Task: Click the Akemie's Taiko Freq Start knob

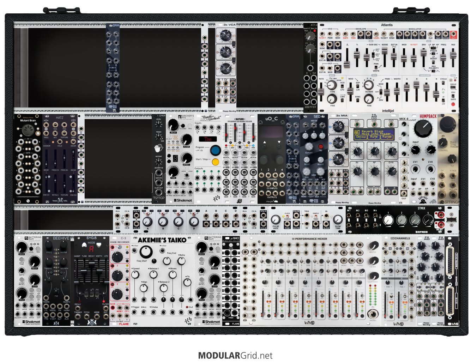Action: [x=144, y=252]
